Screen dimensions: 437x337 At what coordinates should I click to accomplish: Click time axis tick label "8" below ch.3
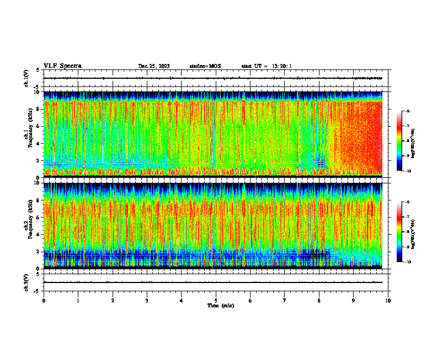(319, 301)
